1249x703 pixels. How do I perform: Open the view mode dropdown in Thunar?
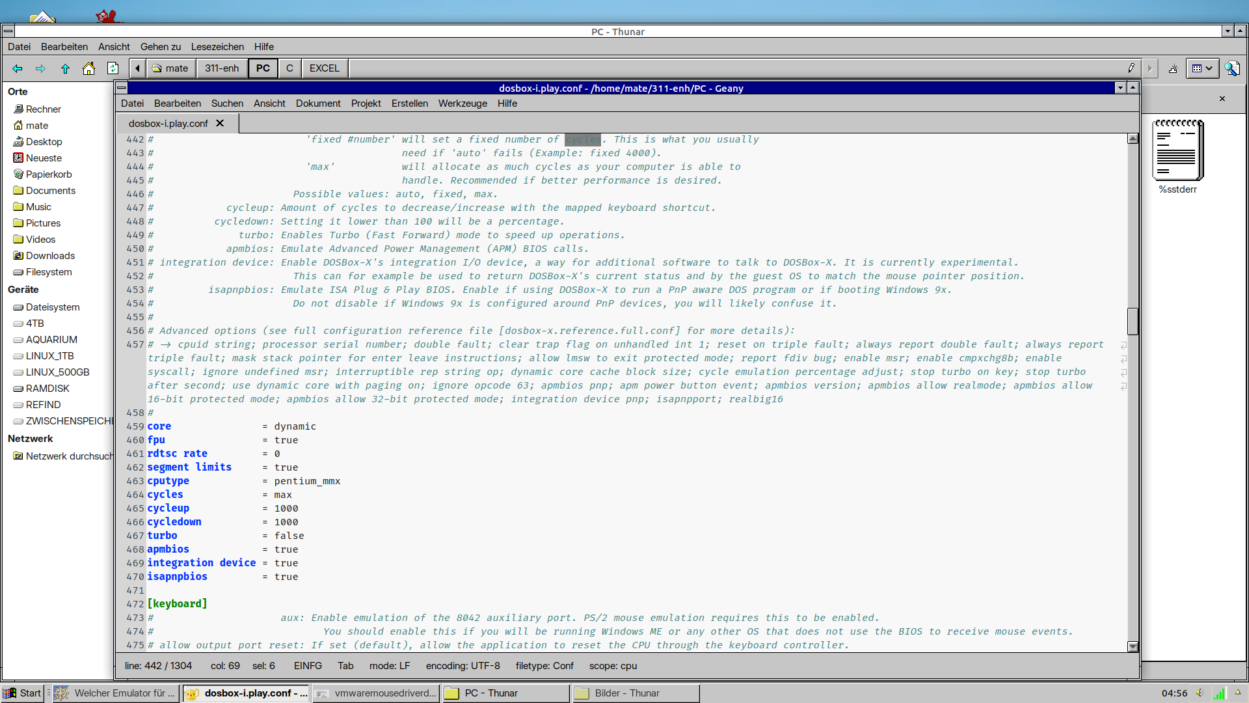point(1202,68)
